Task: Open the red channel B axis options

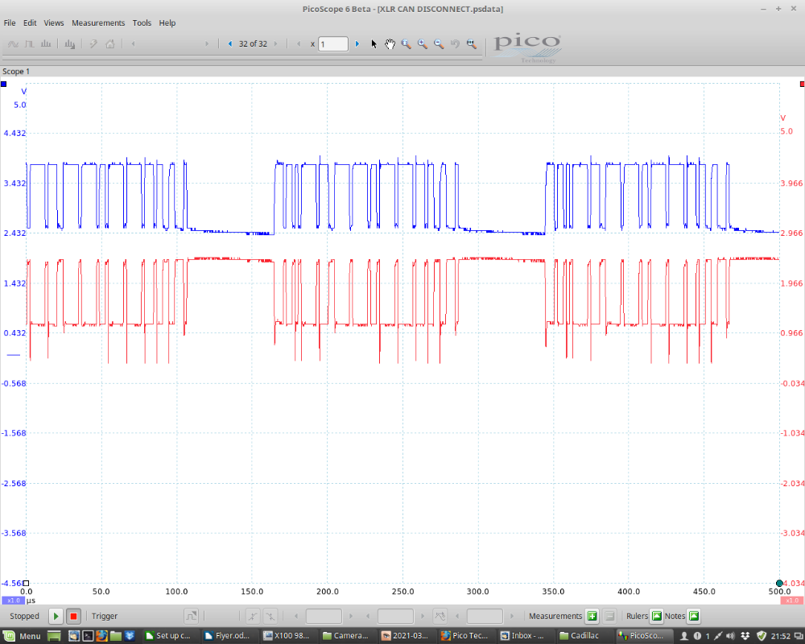Action: 801,84
